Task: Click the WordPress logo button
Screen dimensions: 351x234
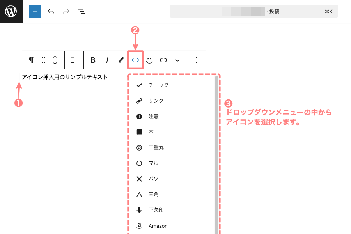Action: click(11, 11)
